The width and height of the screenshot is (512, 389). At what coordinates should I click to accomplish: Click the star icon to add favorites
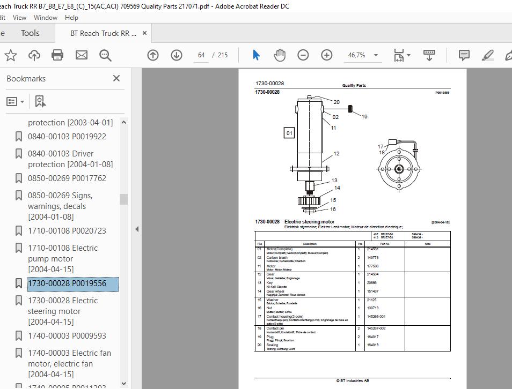coord(11,55)
